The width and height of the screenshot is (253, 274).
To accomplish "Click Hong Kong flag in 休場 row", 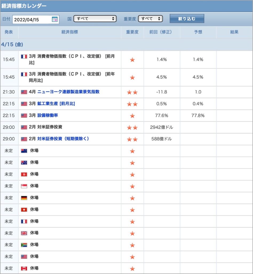I will point(24,174).
